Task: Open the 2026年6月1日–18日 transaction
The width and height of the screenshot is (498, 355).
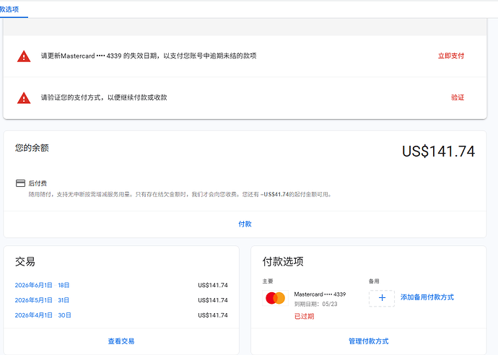Action: (43, 285)
